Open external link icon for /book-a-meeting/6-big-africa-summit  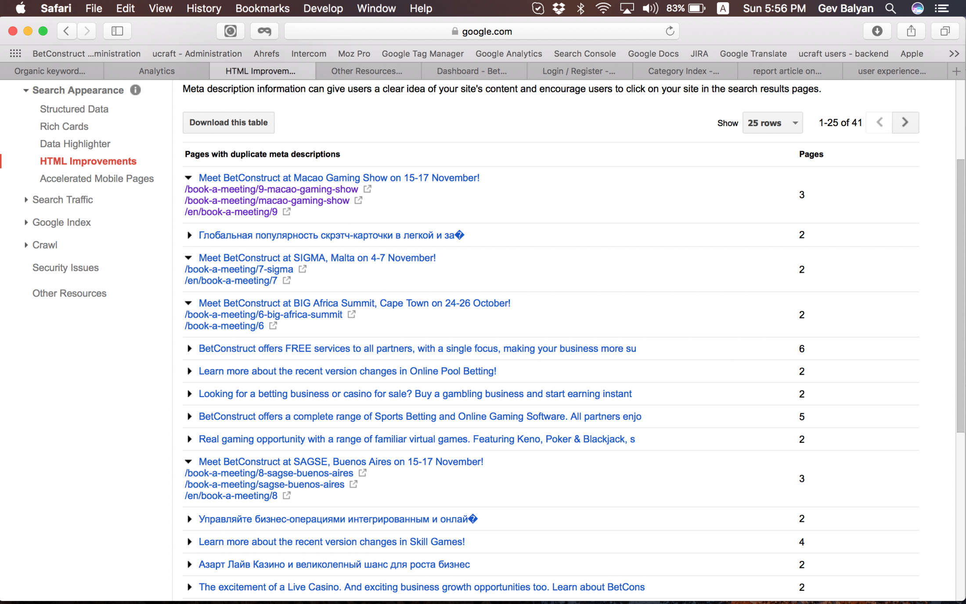click(352, 314)
